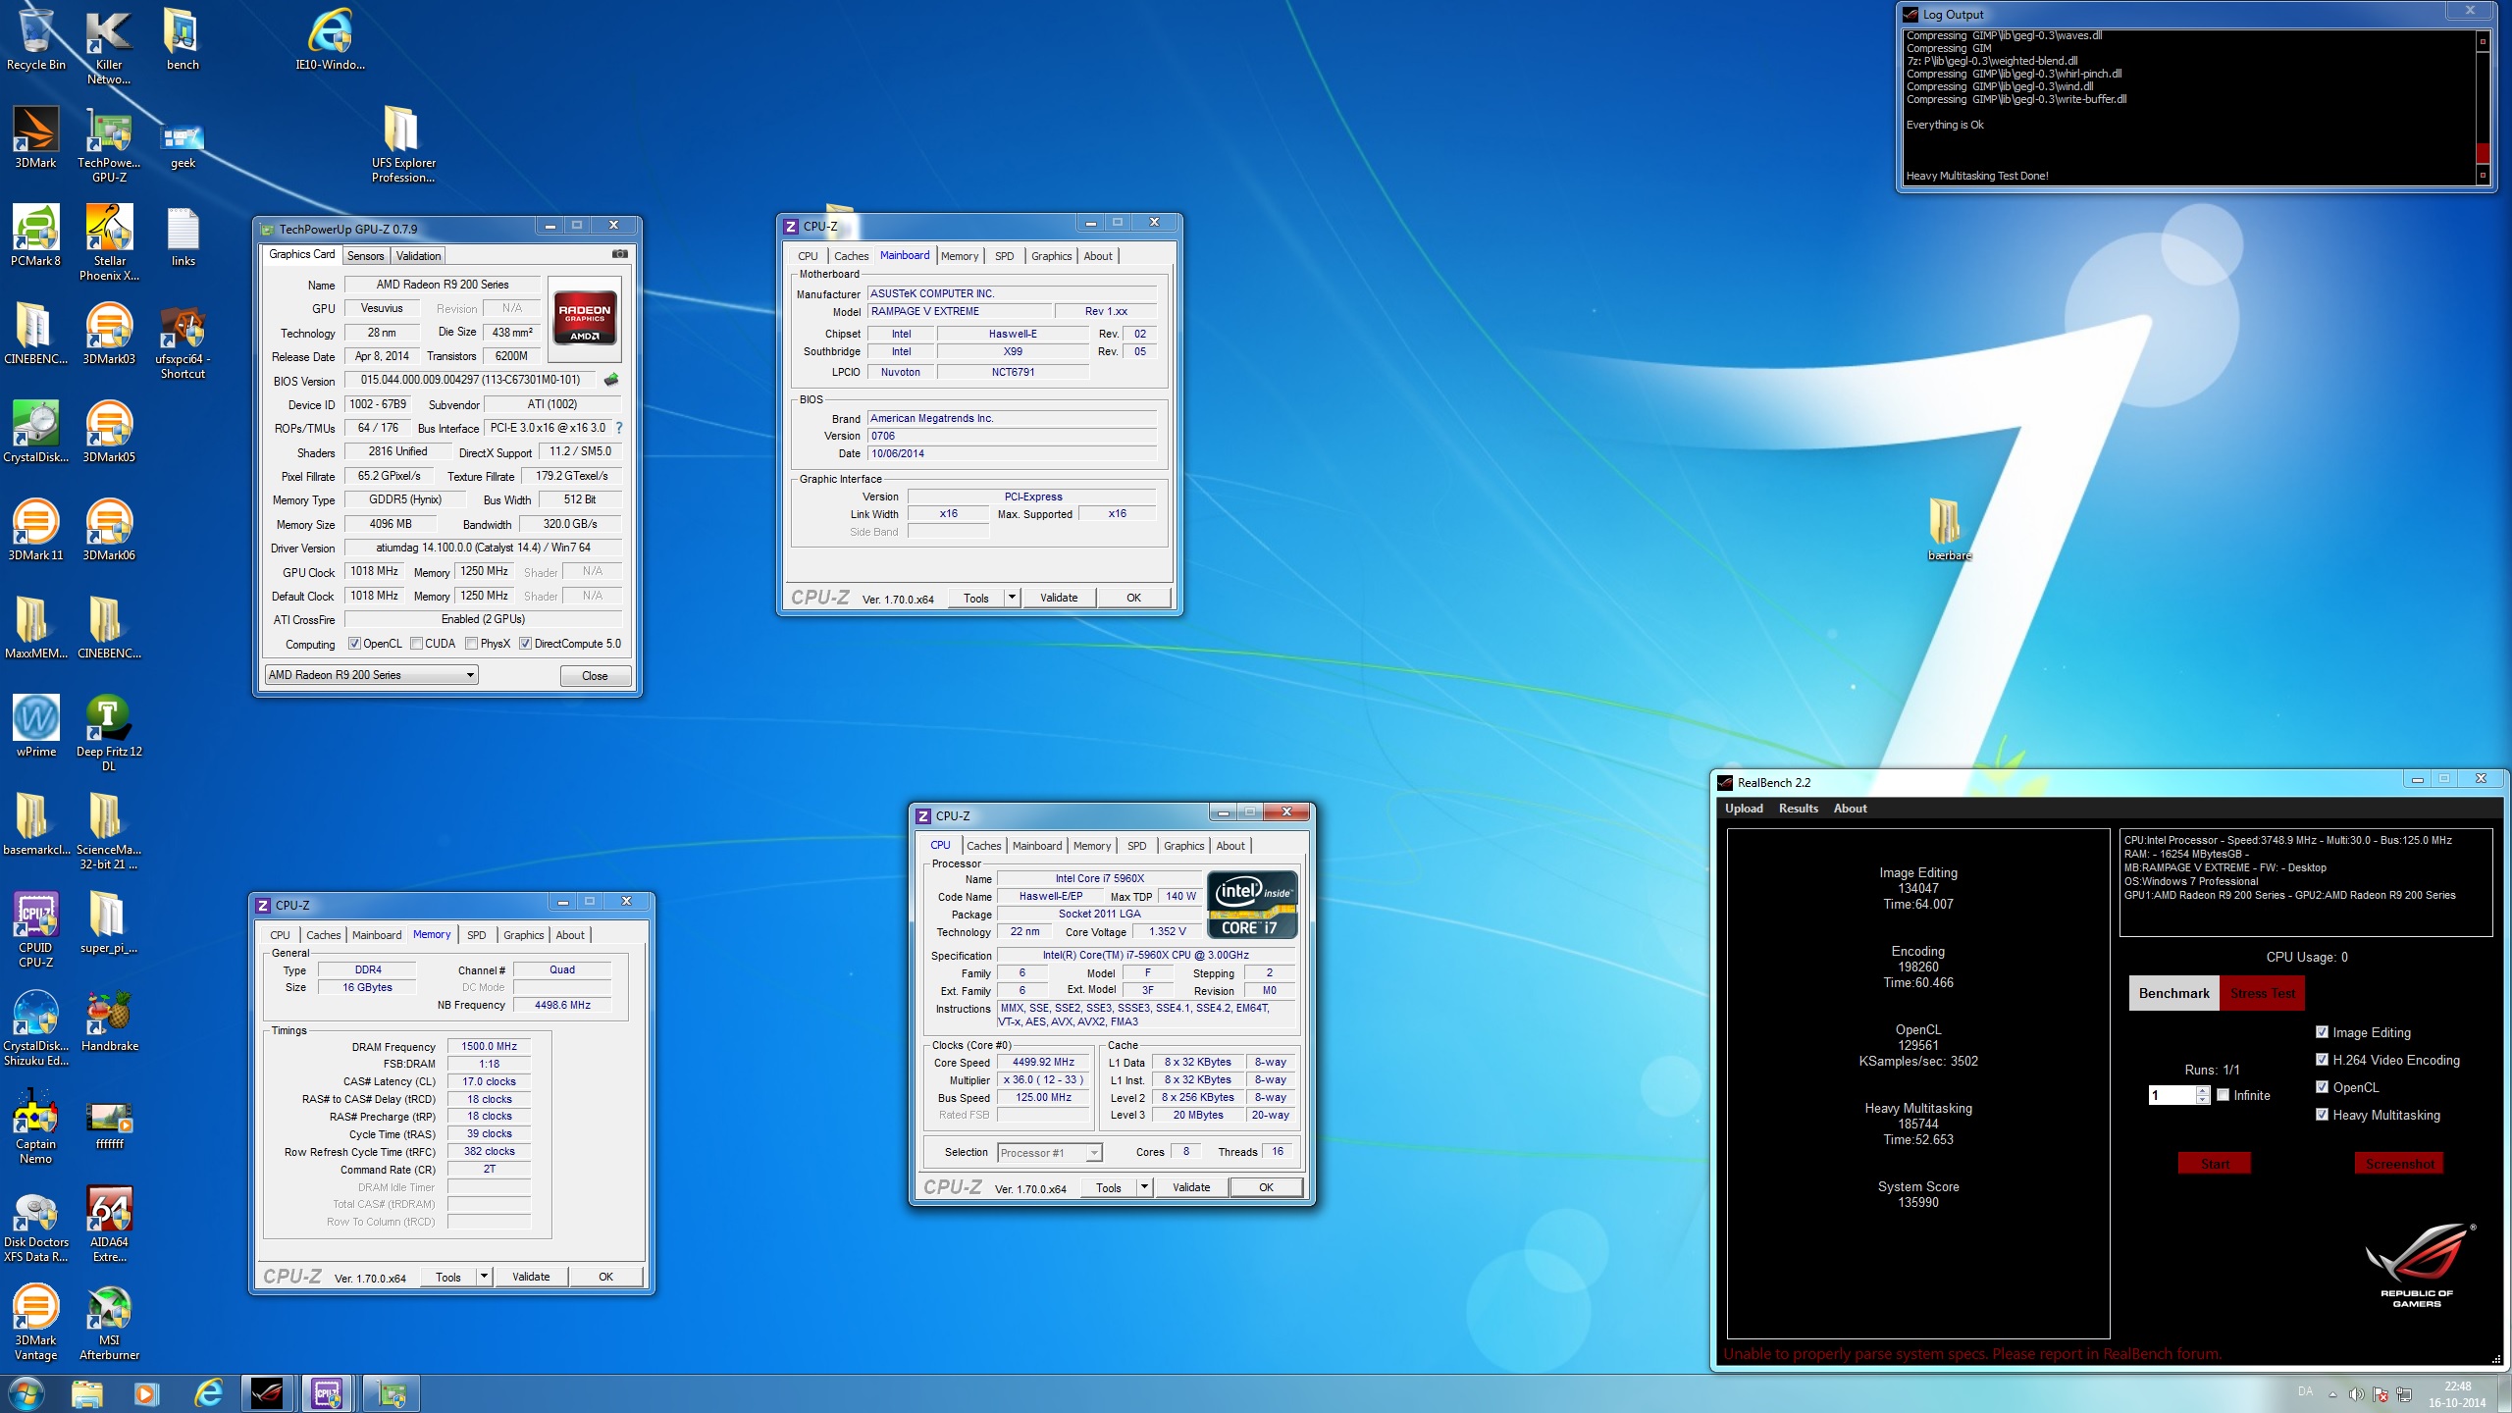Screen dimensions: 2512x1413
Task: Expand the GPU selection dropdown in GPU-Z
Action: [470, 675]
